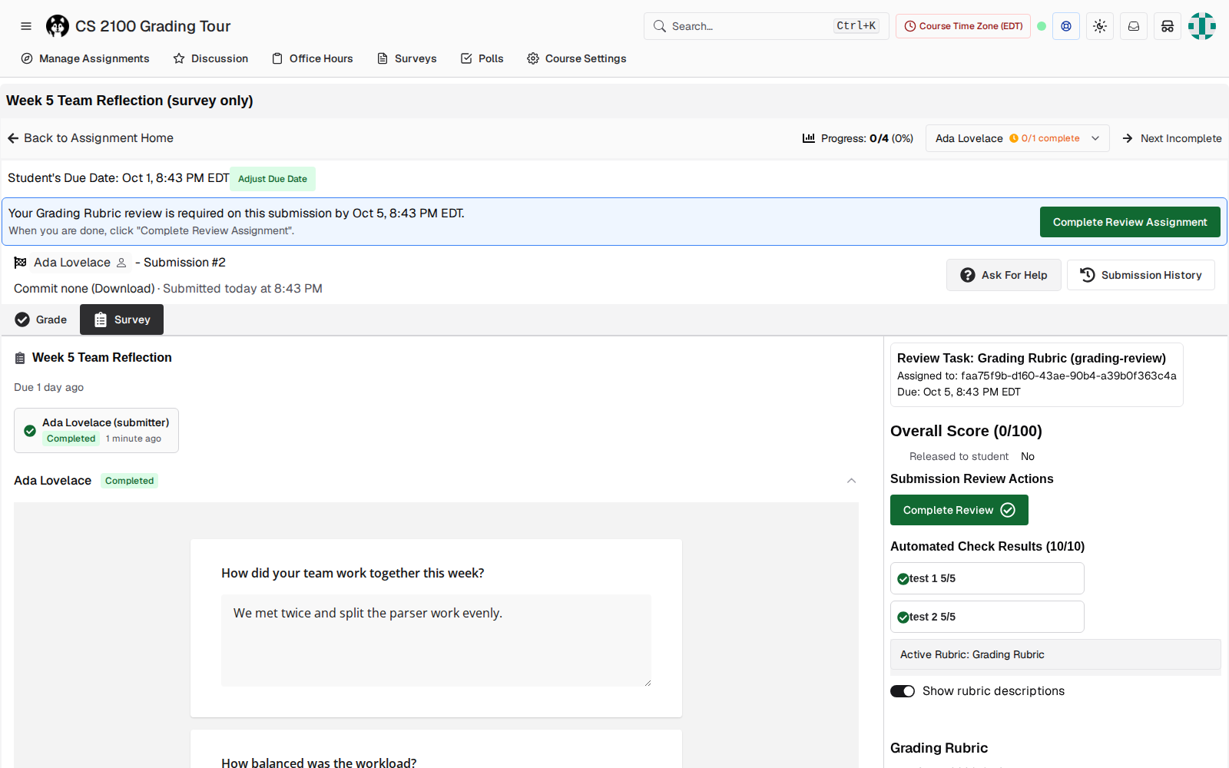Image resolution: width=1229 pixels, height=768 pixels.
Task: Open Polls page
Action: (482, 58)
